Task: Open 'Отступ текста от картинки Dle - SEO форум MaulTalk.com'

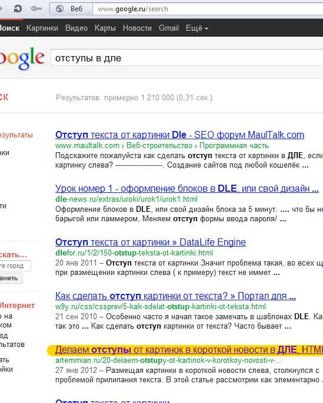Action: coord(179,135)
